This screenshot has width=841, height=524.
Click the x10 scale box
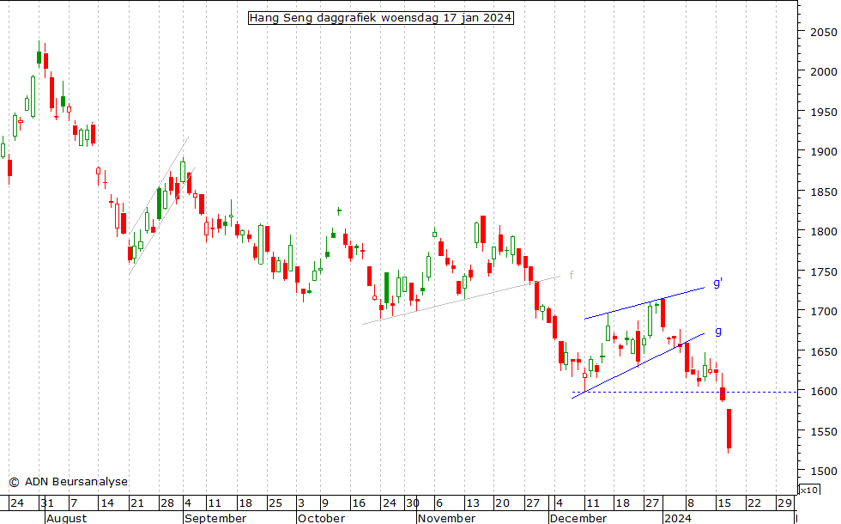[x=808, y=490]
